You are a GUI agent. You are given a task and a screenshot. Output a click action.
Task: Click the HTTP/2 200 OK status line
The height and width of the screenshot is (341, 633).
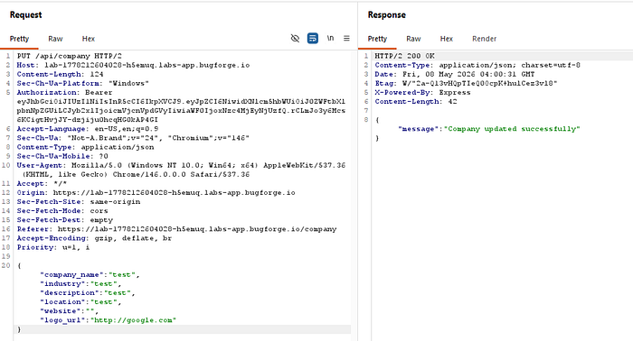click(x=404, y=56)
